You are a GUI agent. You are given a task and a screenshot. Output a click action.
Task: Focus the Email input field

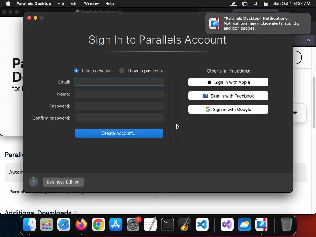coord(119,82)
